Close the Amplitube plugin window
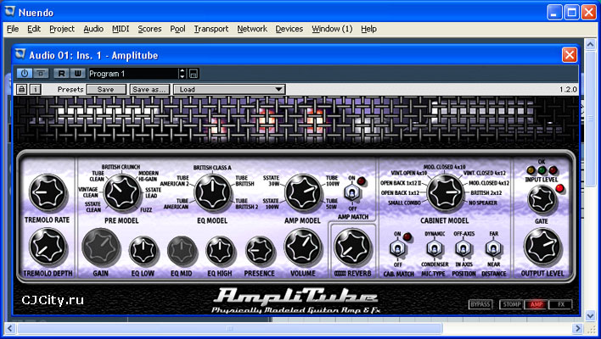 coord(570,55)
